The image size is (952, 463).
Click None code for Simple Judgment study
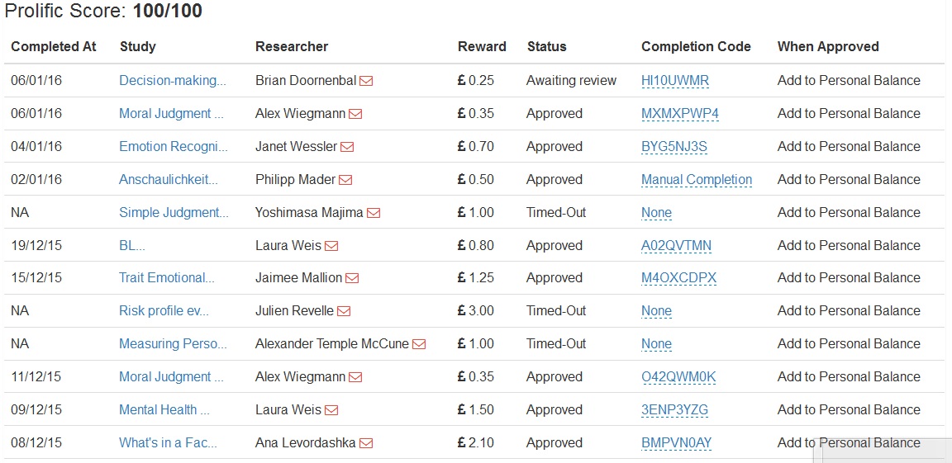pyautogui.click(x=656, y=212)
